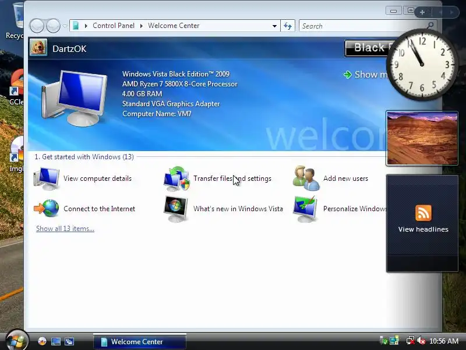Open the View computer details icon
Viewport: 466px width, 350px height.
(47, 178)
